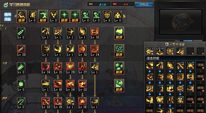Click the green starburst skill icon

[x=21, y=86]
